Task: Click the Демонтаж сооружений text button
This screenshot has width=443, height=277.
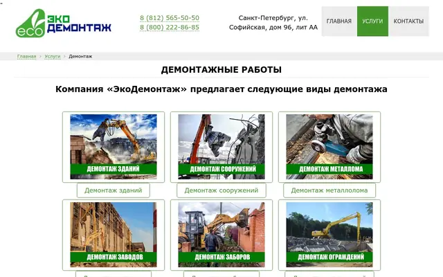Action: click(x=221, y=190)
